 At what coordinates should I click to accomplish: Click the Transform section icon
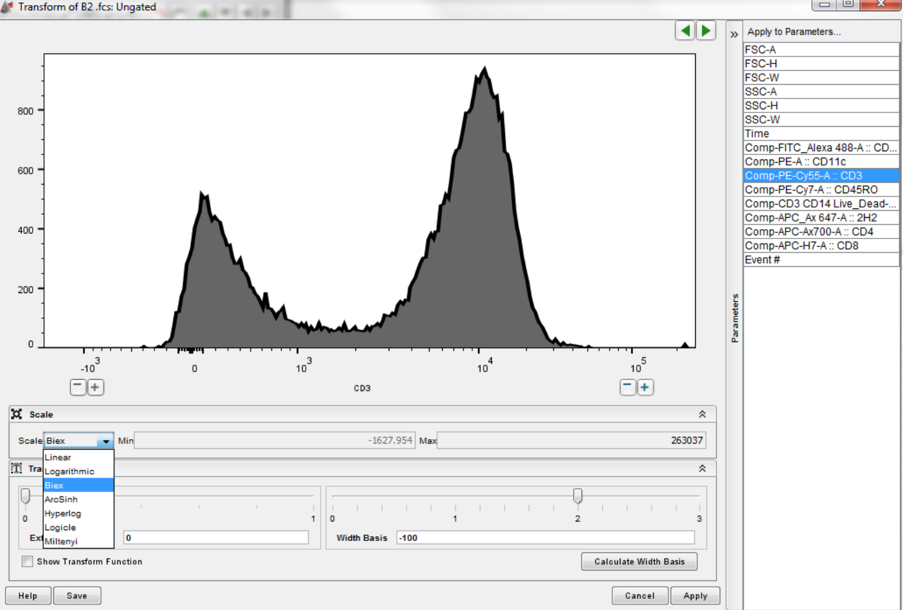tap(16, 468)
